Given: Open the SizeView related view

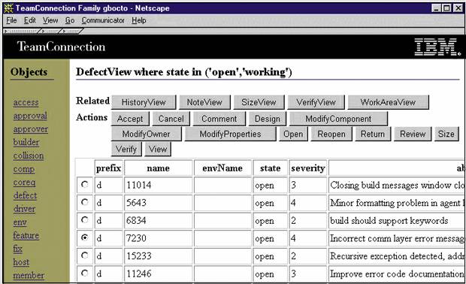Looking at the screenshot, I should coord(259,102).
